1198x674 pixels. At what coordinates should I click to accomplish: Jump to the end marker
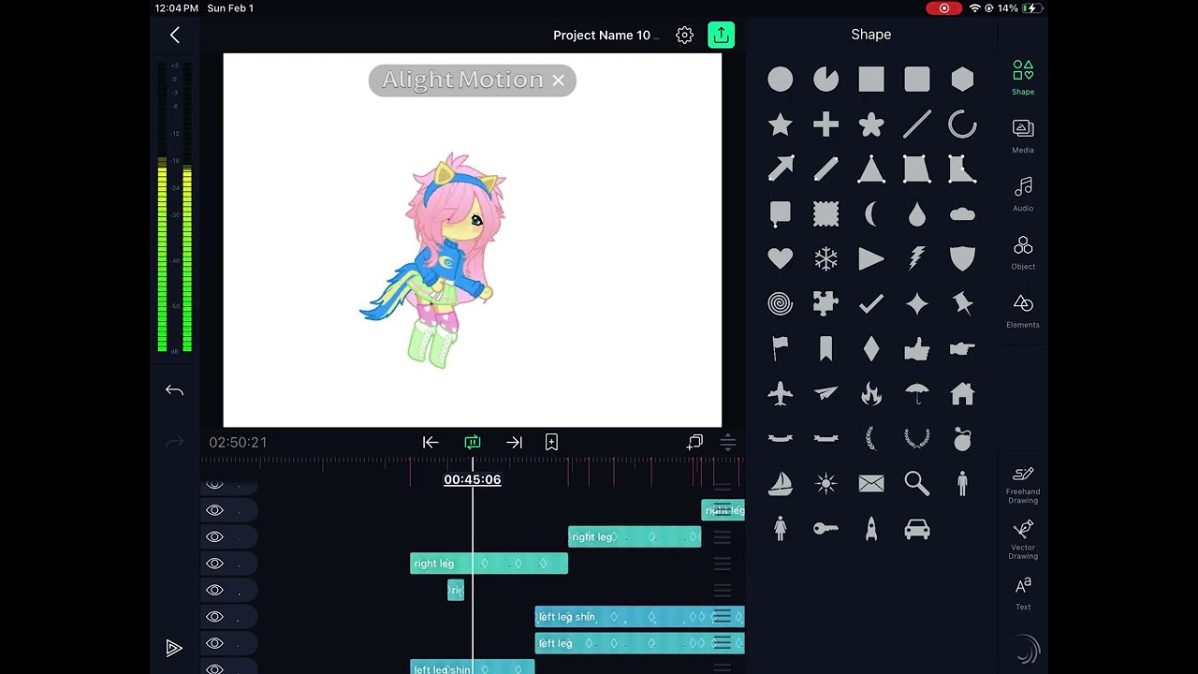coord(514,442)
